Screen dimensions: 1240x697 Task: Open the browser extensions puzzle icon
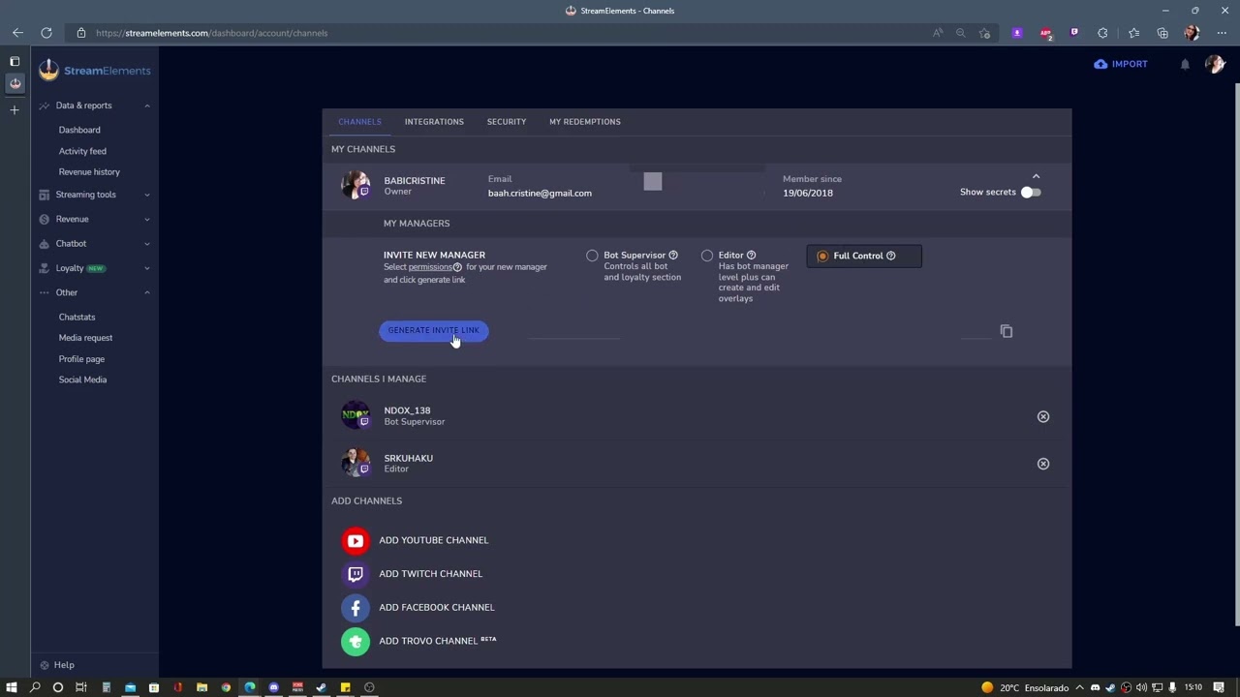(x=1102, y=33)
